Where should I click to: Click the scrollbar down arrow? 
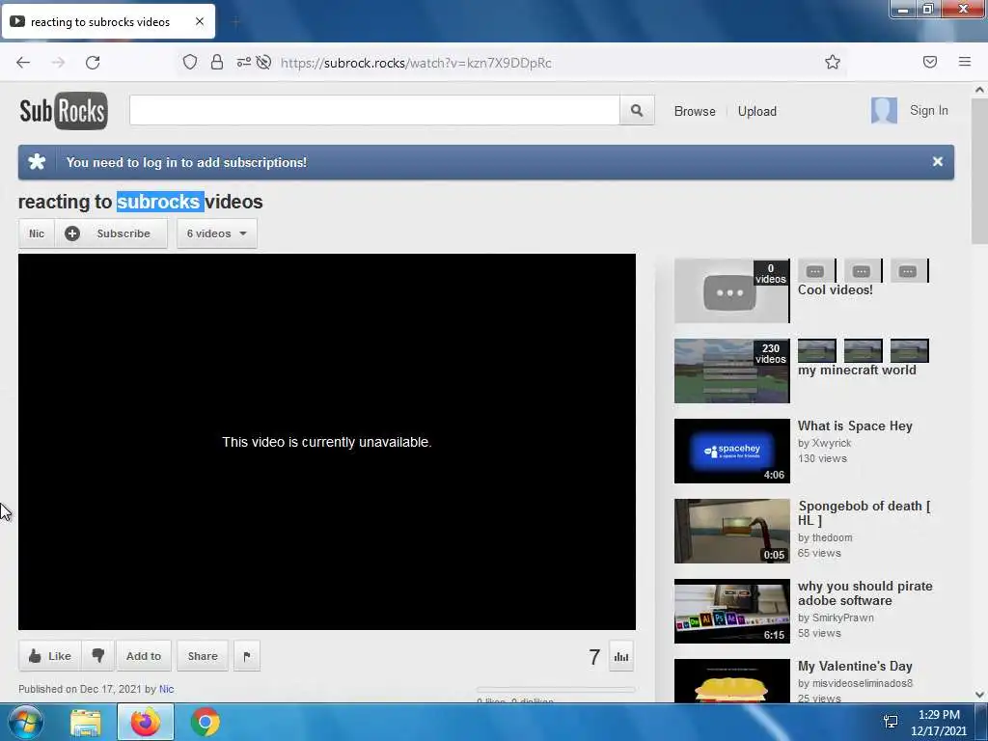pos(979,695)
